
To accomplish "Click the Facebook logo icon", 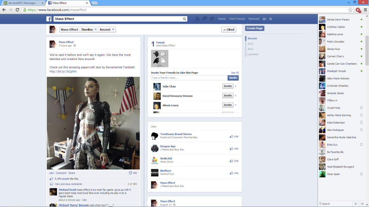I will [49, 19].
